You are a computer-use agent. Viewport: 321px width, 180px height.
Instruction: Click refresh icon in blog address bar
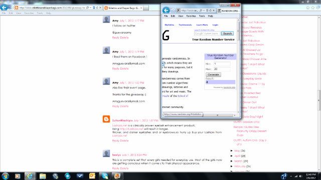click(x=97, y=8)
